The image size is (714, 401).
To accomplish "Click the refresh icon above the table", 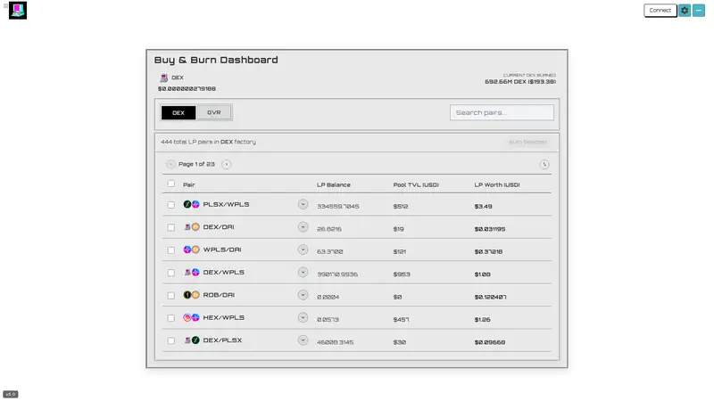I will [544, 165].
